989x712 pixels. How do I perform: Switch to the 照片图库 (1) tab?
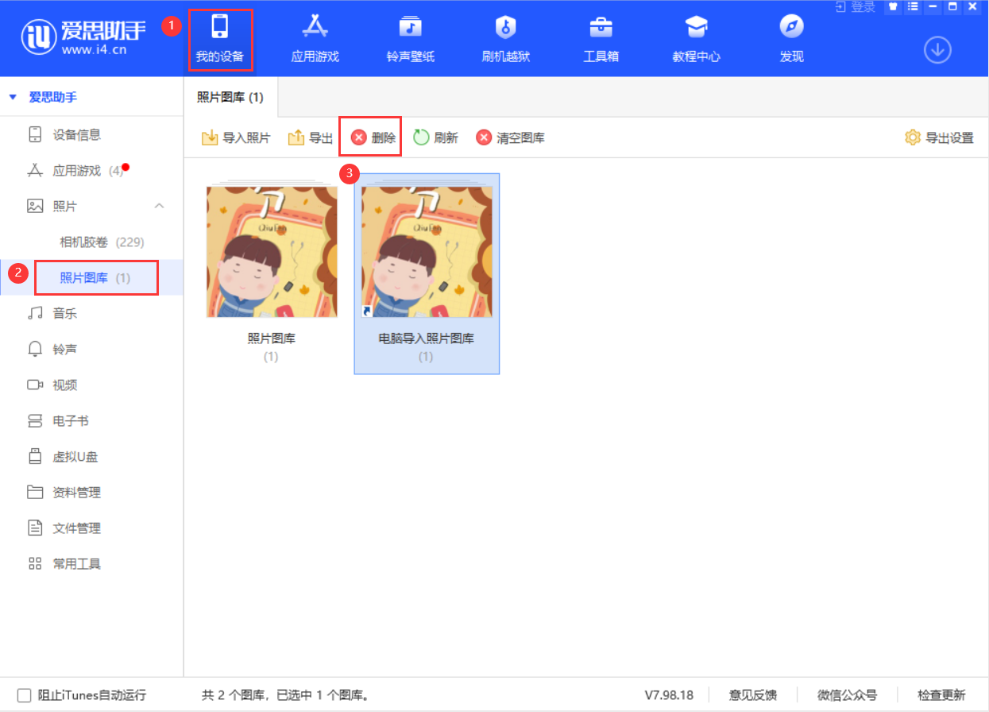tap(230, 95)
